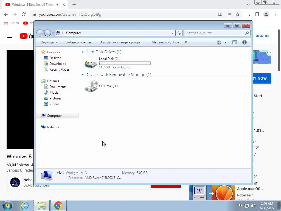
Task: Click the YouTube page vertical scrollbar
Action: pyautogui.click(x=279, y=50)
